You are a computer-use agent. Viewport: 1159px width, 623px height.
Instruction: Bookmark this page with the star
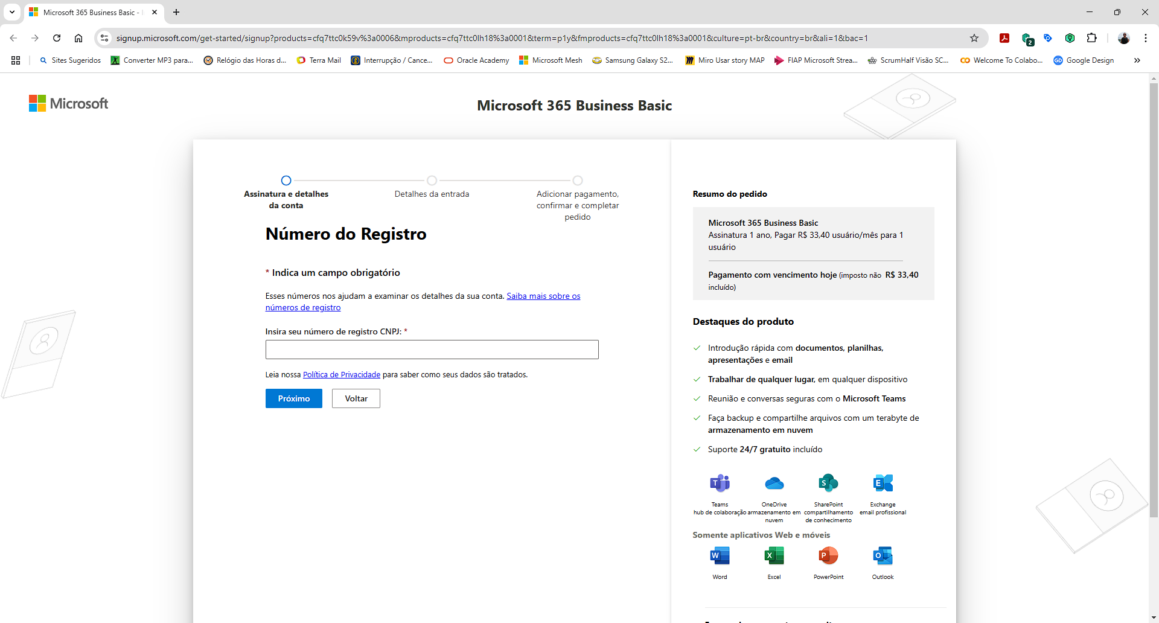pyautogui.click(x=974, y=38)
